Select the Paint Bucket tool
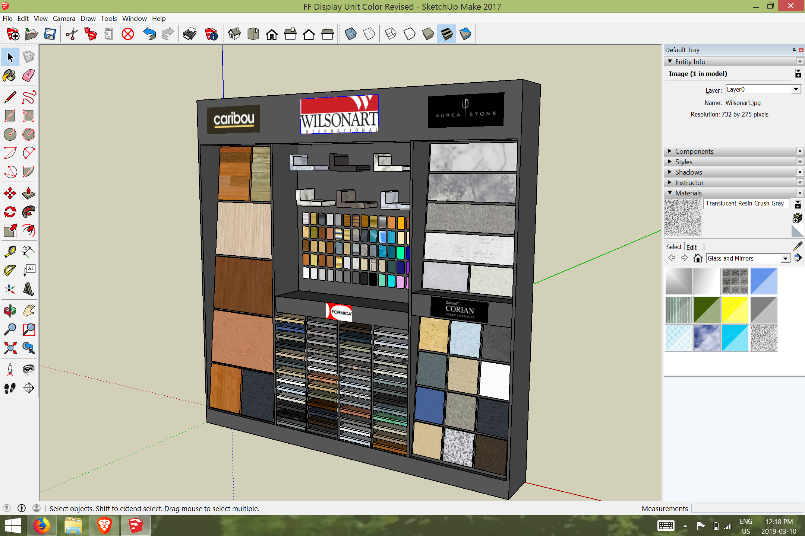 [x=10, y=76]
